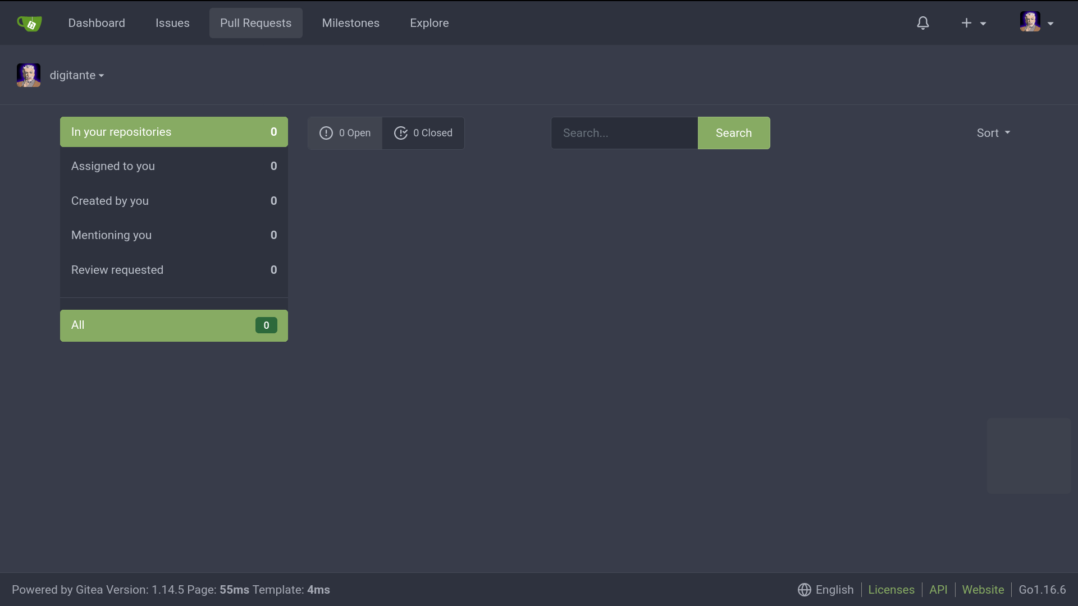Open the Licenses footer link

(891, 590)
